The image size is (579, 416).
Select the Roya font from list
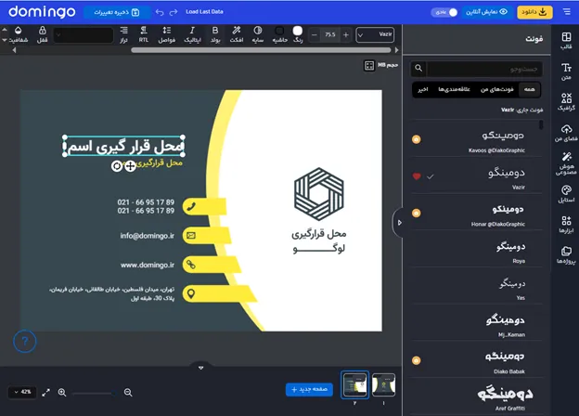click(505, 249)
